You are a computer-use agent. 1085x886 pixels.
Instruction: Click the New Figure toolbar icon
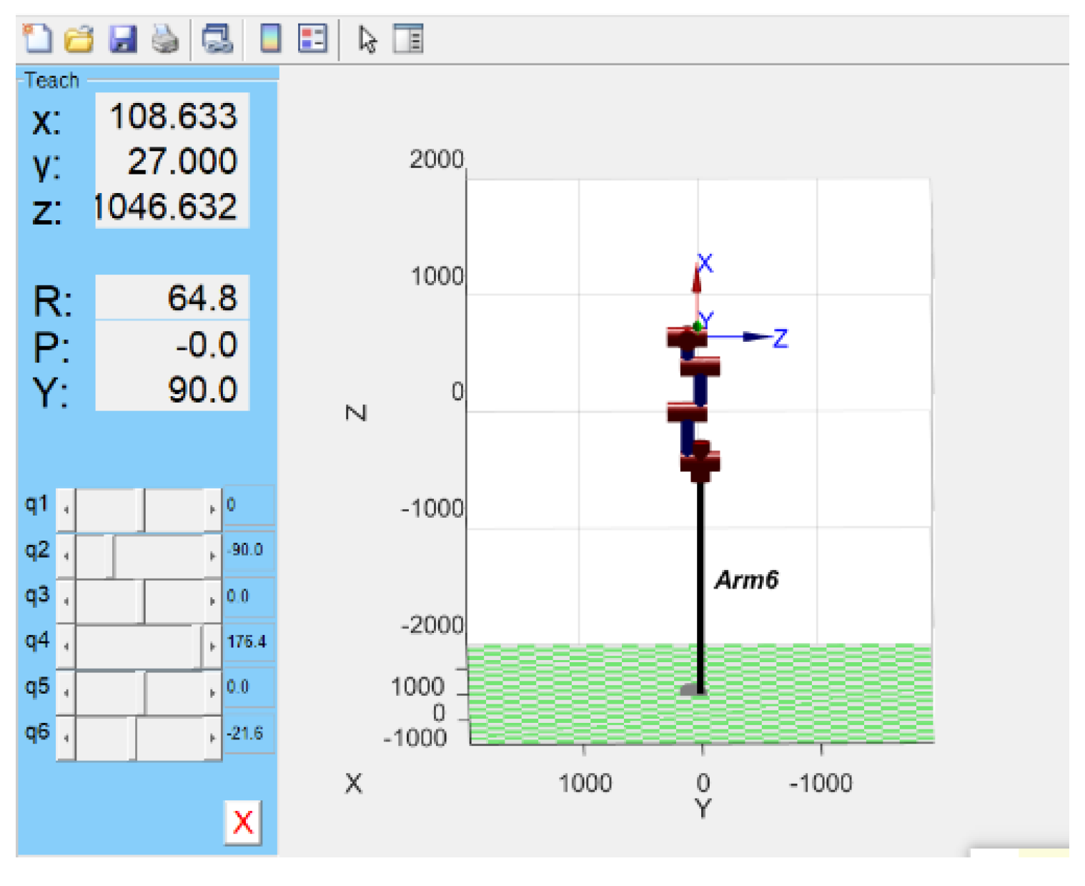[x=37, y=39]
